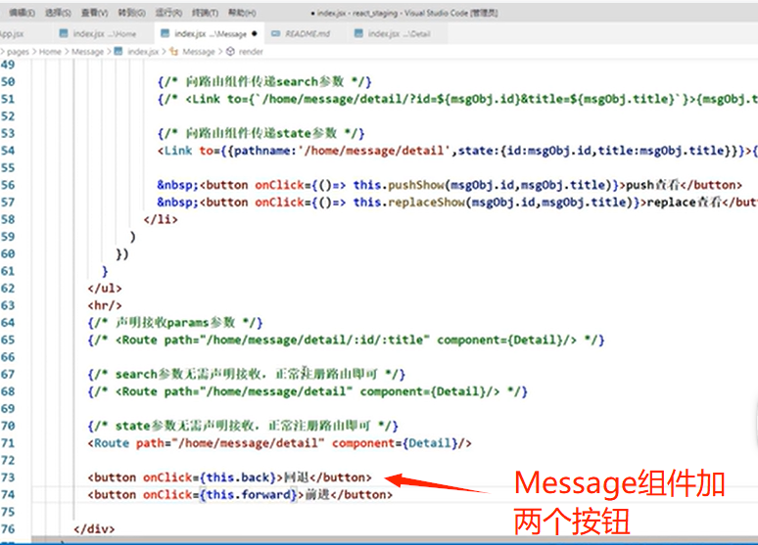
Task: Click the comment containing 'params参数' on line 64
Action: point(175,323)
